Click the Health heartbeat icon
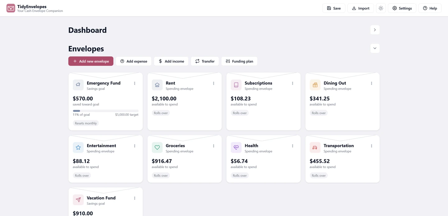 pyautogui.click(x=236, y=148)
